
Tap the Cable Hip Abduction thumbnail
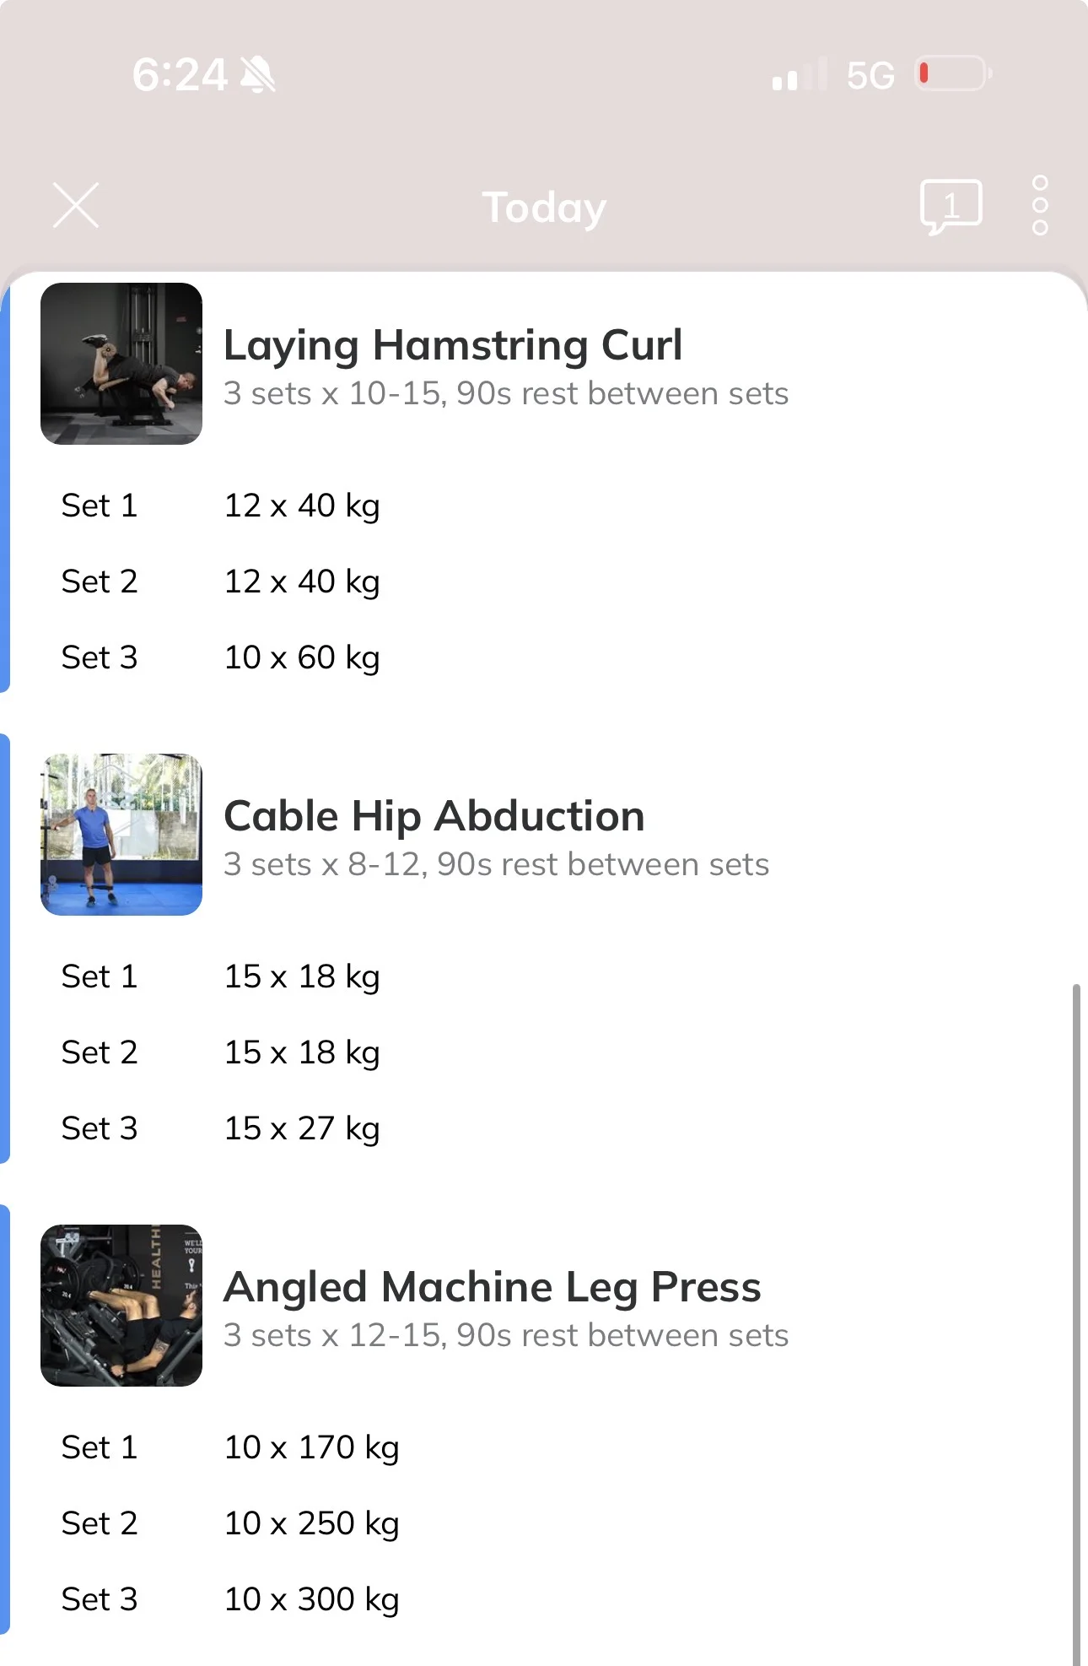pyautogui.click(x=121, y=835)
